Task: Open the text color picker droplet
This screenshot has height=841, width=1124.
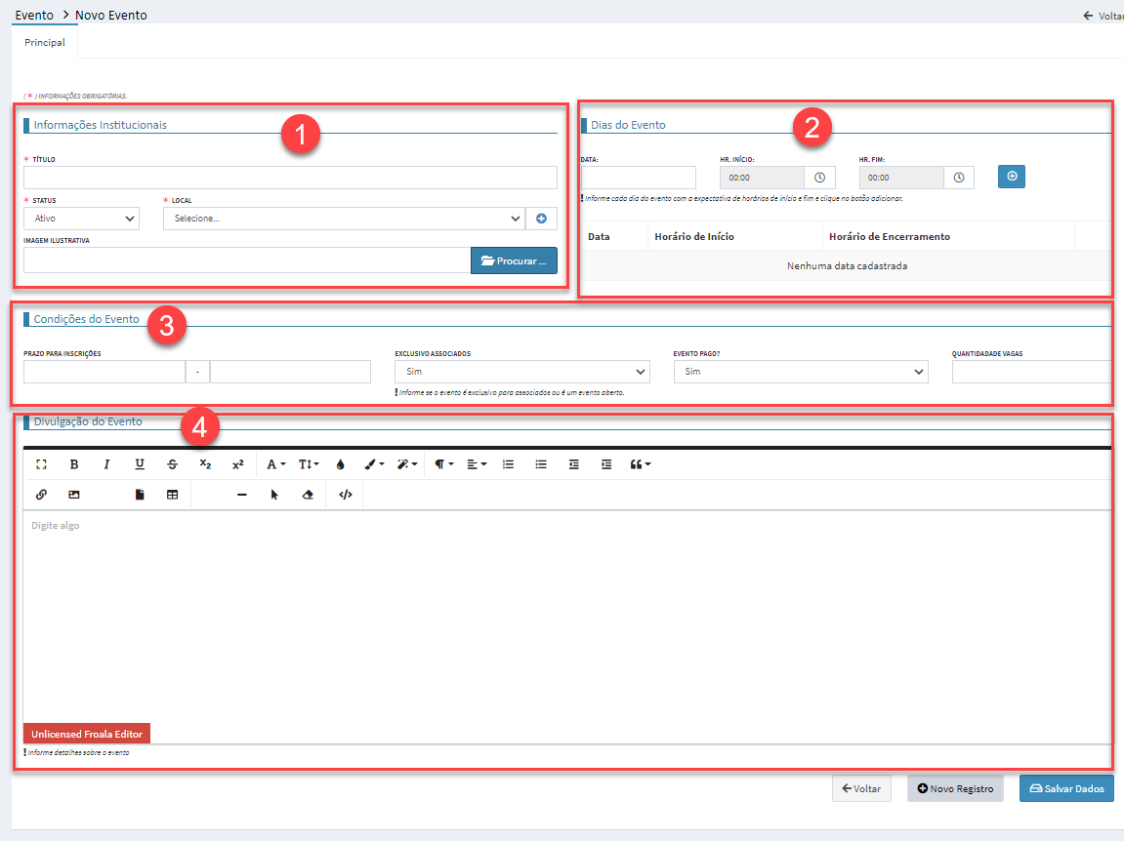Action: point(340,464)
